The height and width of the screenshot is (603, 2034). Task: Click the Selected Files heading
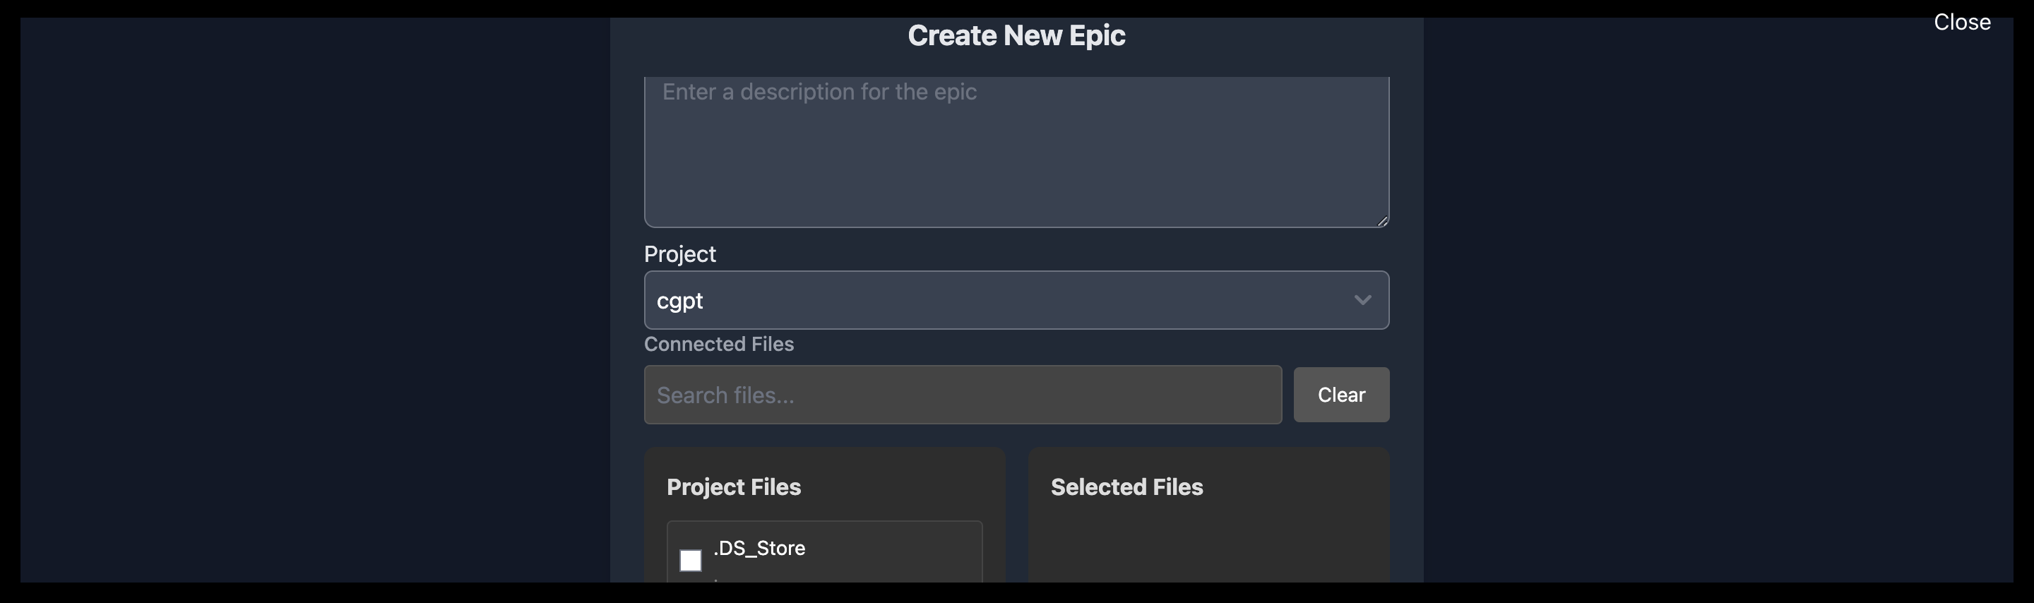(x=1126, y=487)
